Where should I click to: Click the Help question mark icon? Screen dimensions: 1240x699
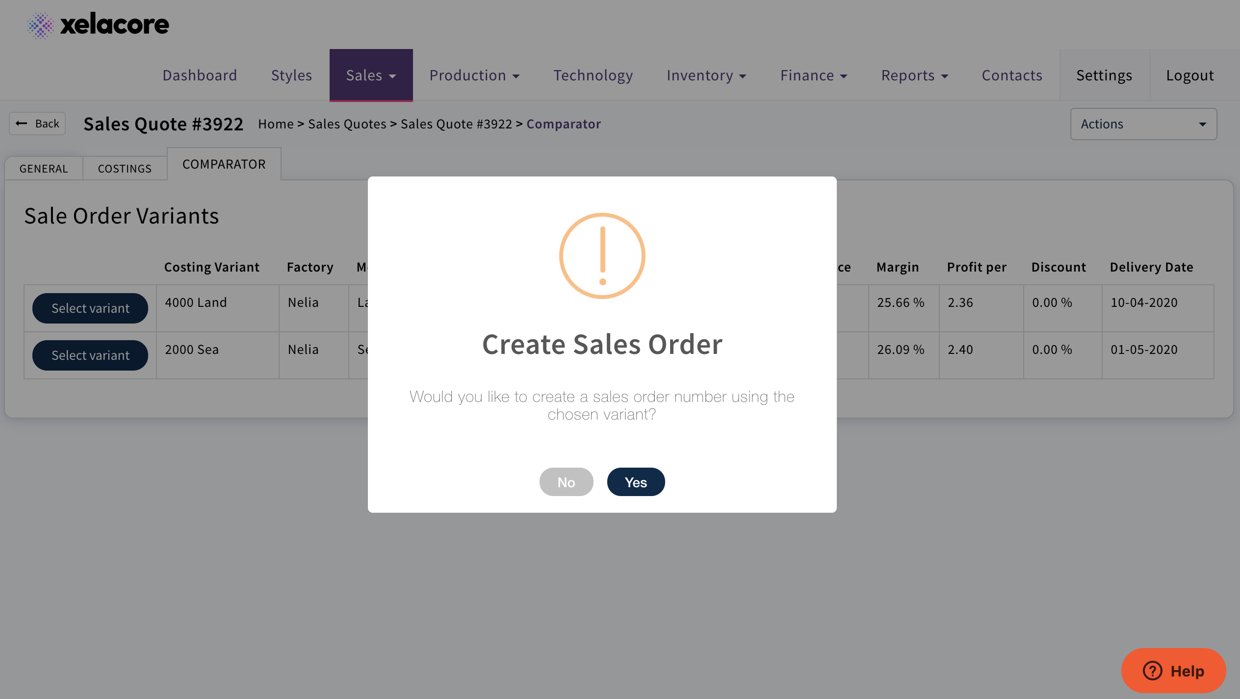pyautogui.click(x=1152, y=671)
